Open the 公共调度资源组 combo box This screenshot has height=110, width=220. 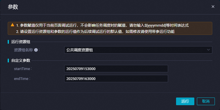pyautogui.click(x=138, y=50)
